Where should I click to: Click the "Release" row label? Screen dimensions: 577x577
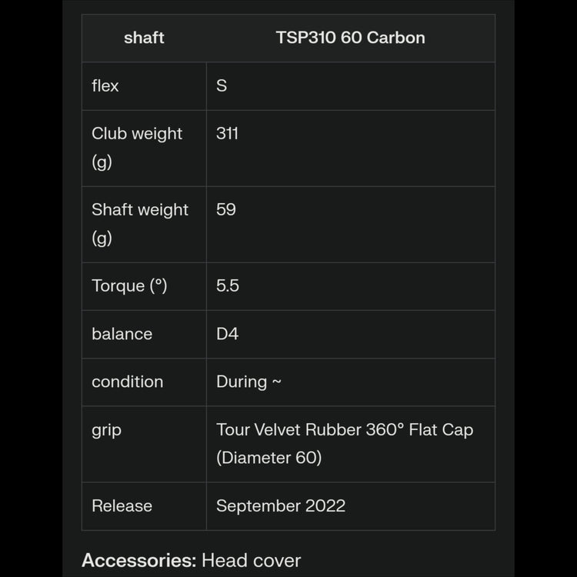(122, 505)
